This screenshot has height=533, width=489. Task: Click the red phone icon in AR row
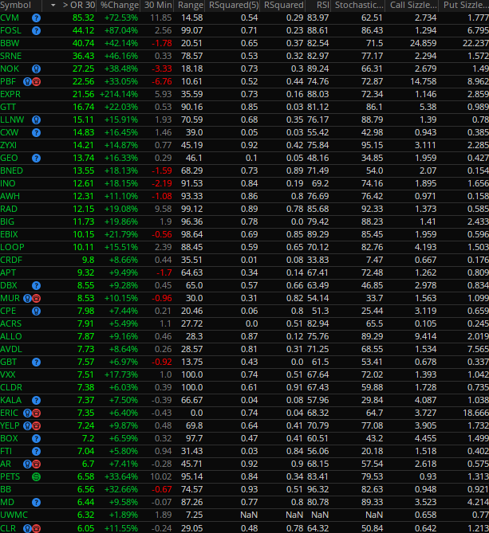point(37,464)
